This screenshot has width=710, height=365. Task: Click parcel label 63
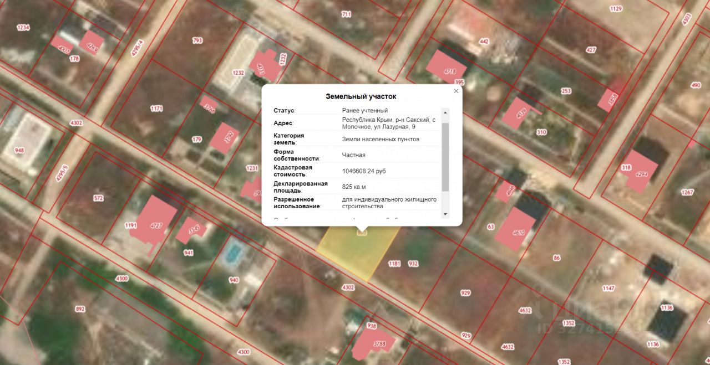490,227
